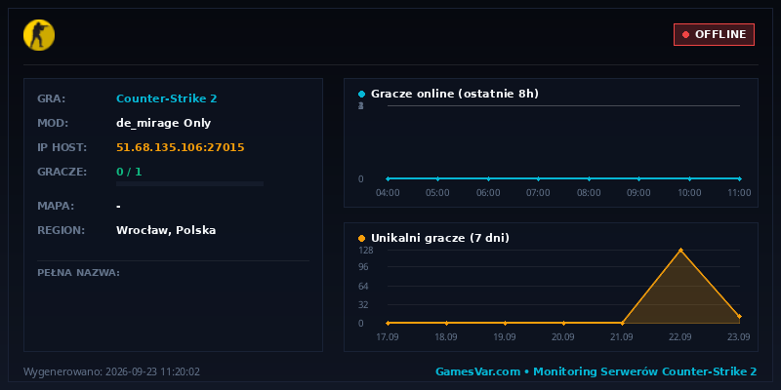The width and height of the screenshot is (781, 390).
Task: Click the MOD label
Action: tap(53, 123)
